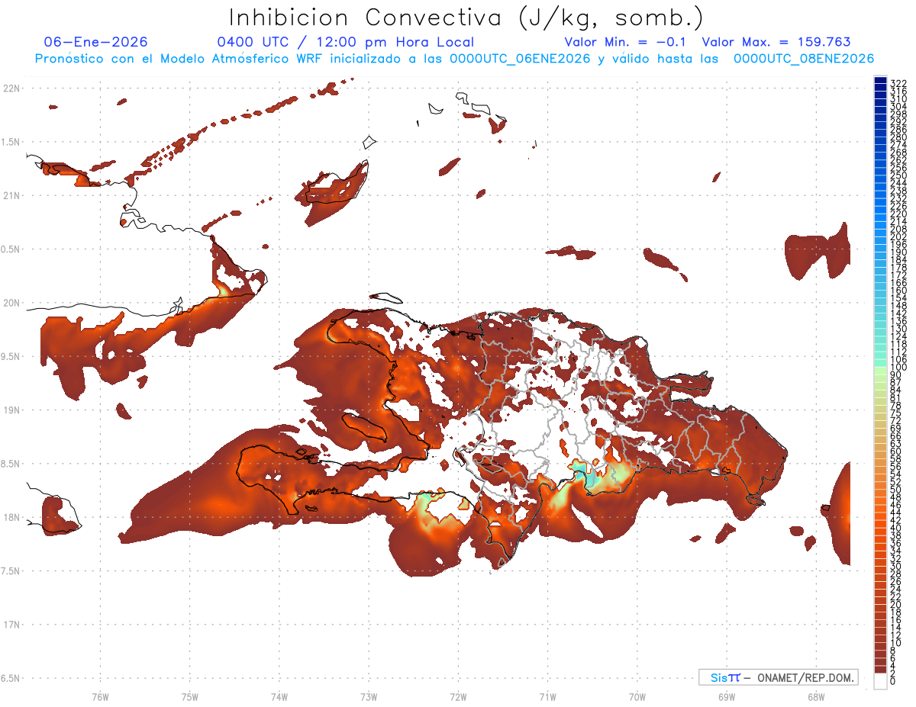Click the "70W" longitude label
Image resolution: width=916 pixels, height=707 pixels.
coord(637,696)
